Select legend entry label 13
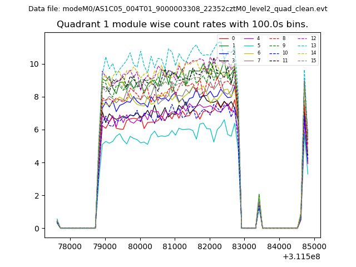This screenshot has width=356, height=267. [313, 46]
